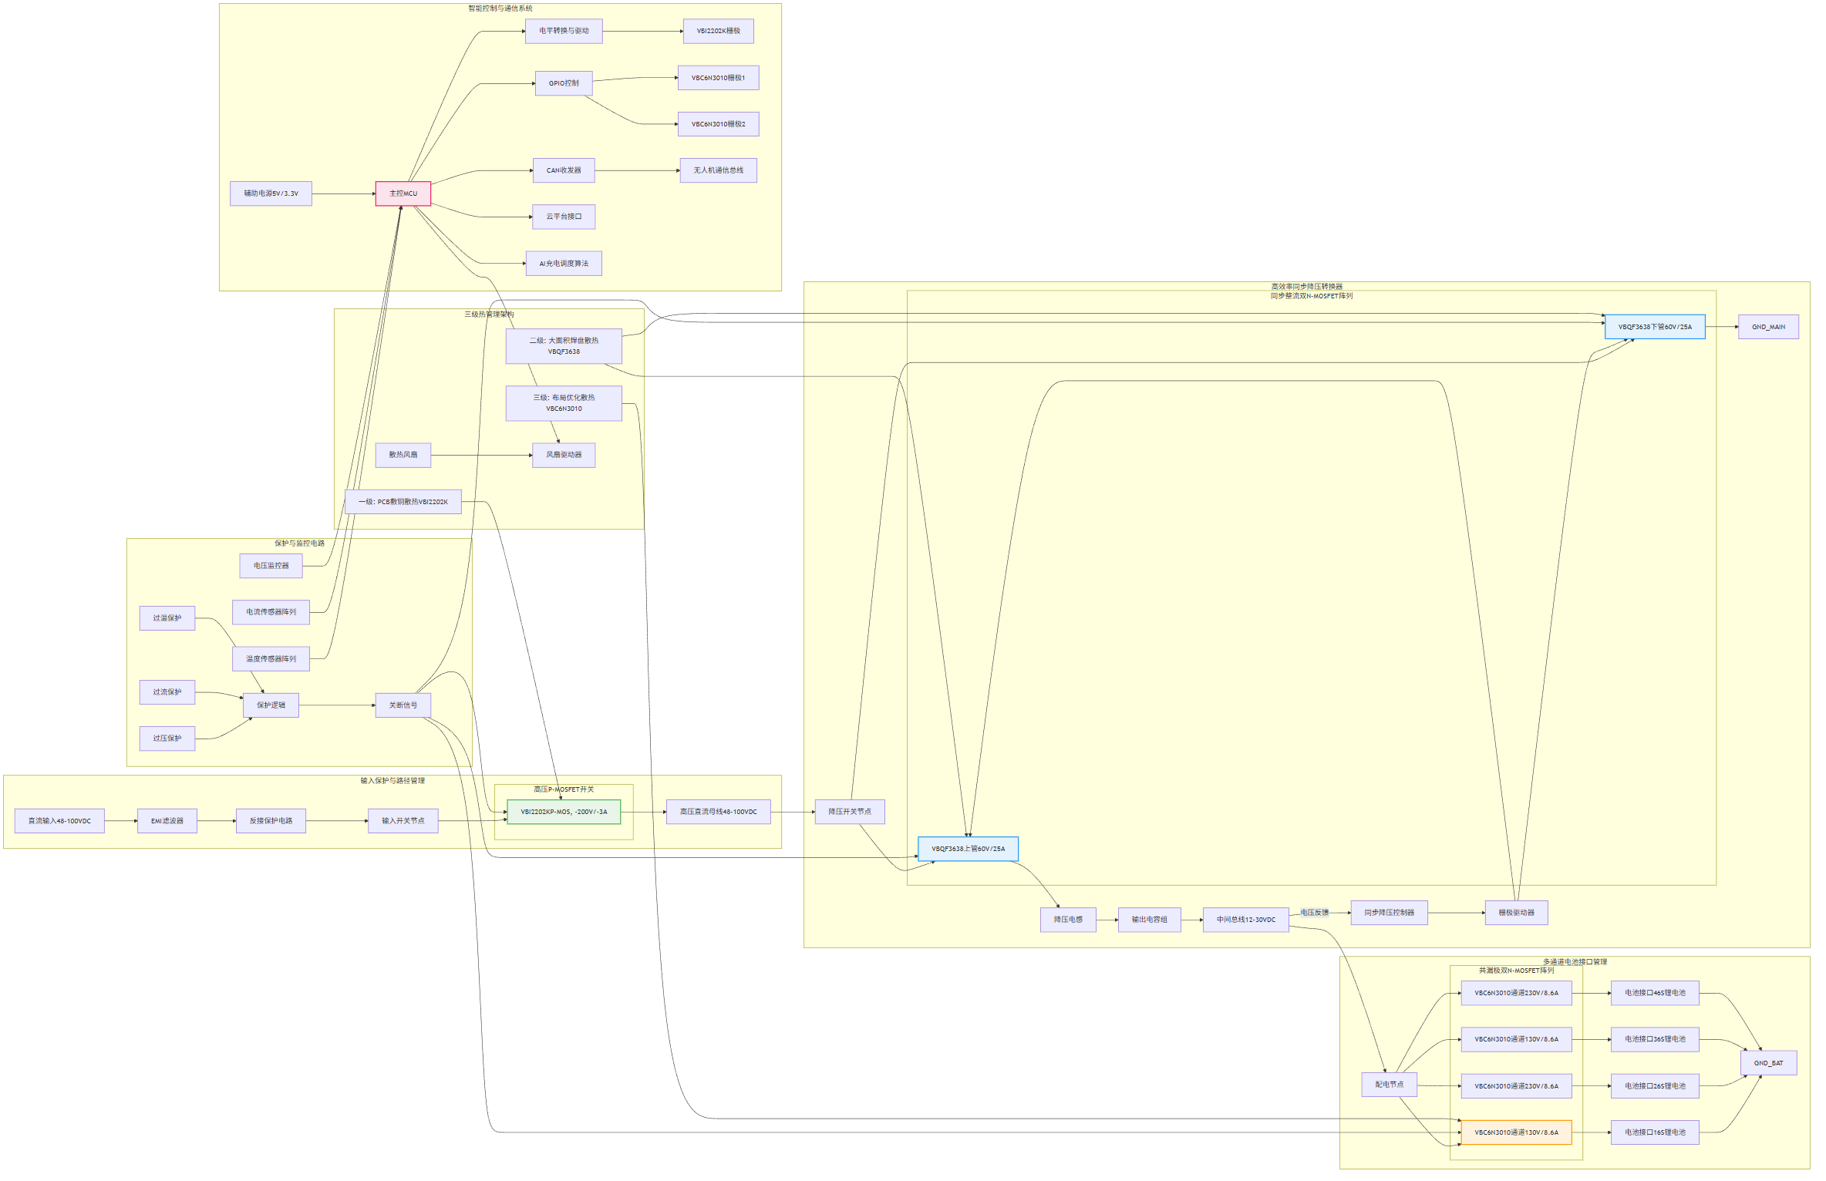This screenshot has width=1826, height=1181.
Task: Select the 输入开关节点 node
Action: coord(403,821)
